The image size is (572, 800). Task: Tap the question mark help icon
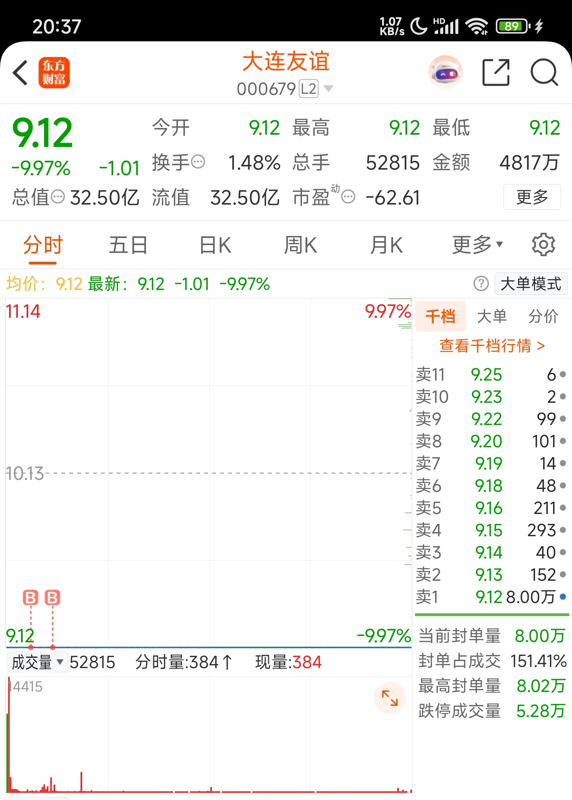coord(481,284)
